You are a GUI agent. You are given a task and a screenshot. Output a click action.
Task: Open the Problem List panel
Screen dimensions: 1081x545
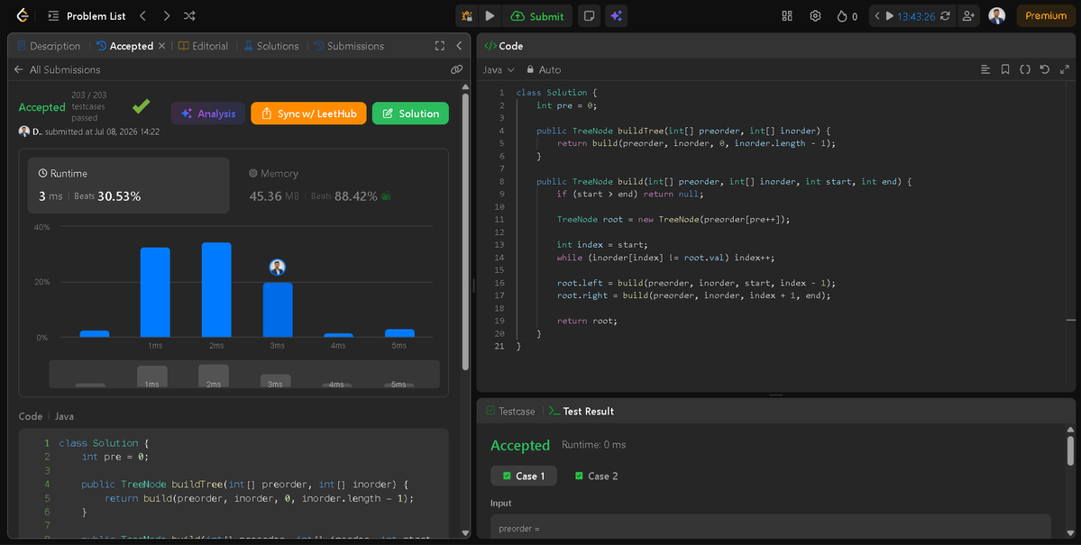tap(87, 16)
